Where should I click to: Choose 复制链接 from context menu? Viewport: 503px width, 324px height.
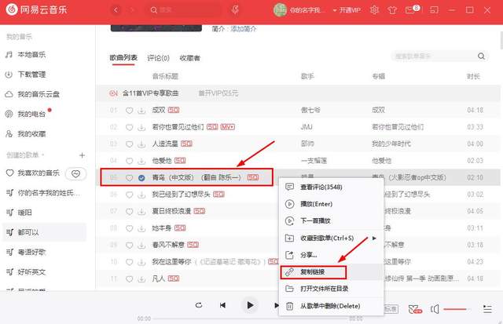[314, 272]
